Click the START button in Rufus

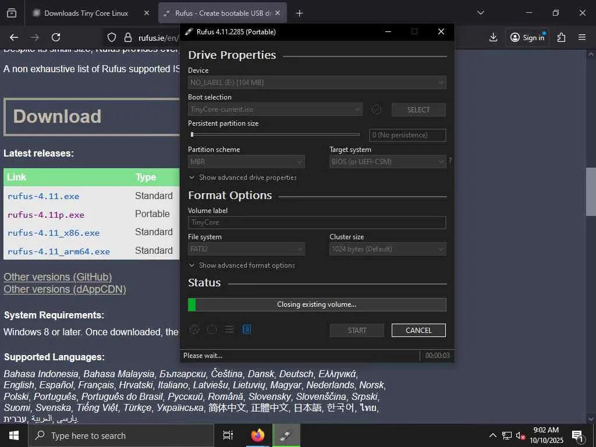coord(357,331)
